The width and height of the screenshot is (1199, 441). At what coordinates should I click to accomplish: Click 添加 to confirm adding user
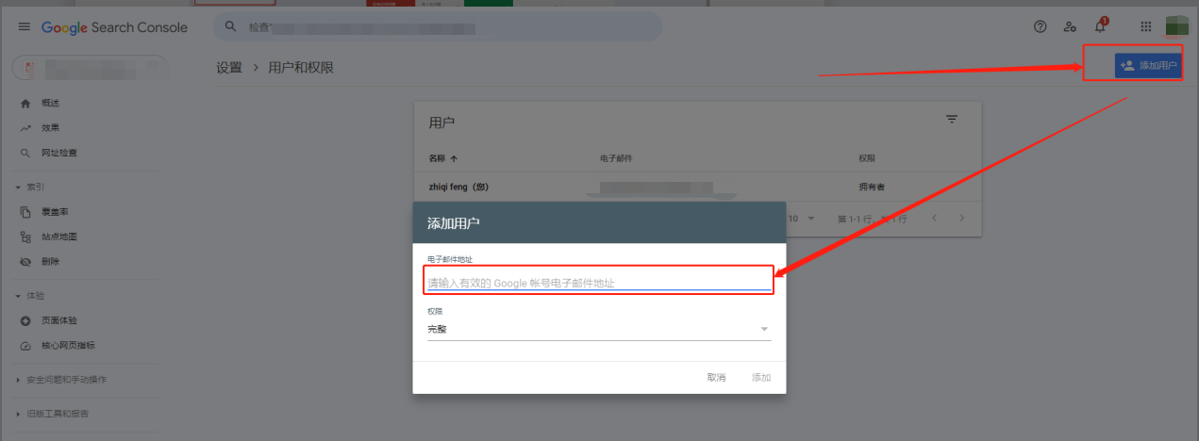coord(760,378)
